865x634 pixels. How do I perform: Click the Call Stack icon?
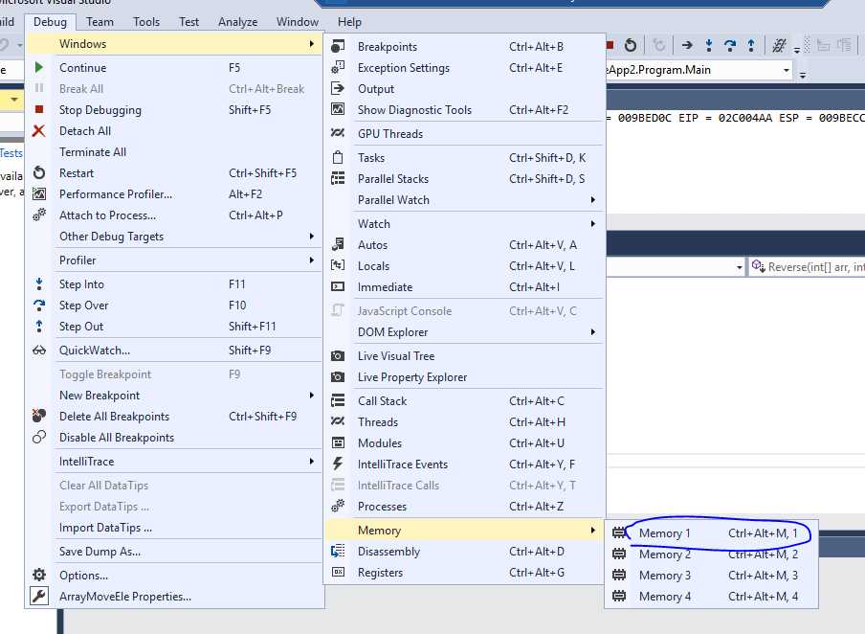pyautogui.click(x=338, y=400)
